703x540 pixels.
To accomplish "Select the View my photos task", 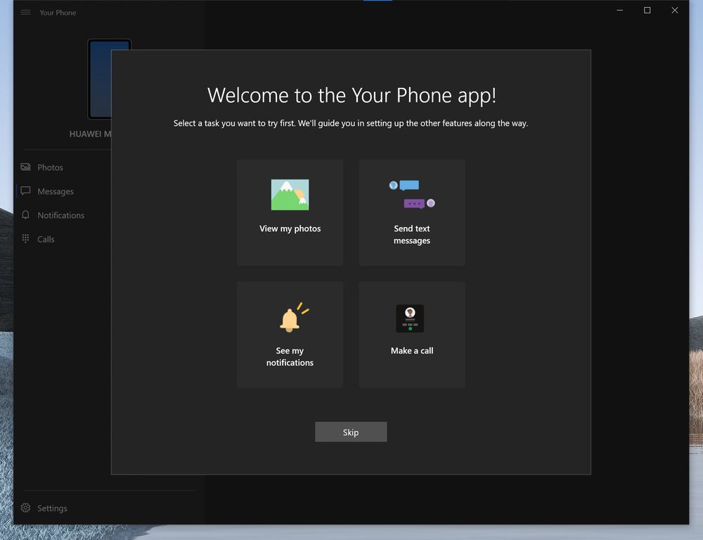I will pyautogui.click(x=290, y=212).
